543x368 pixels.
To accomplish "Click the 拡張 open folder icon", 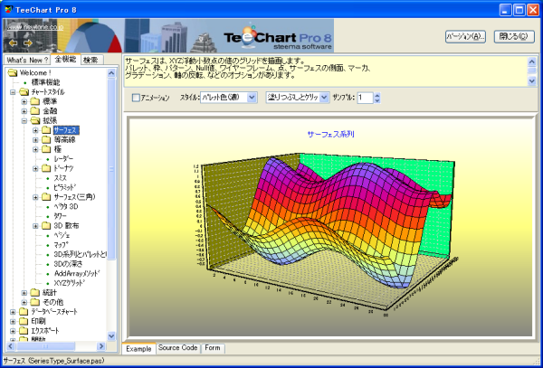I will click(x=35, y=120).
